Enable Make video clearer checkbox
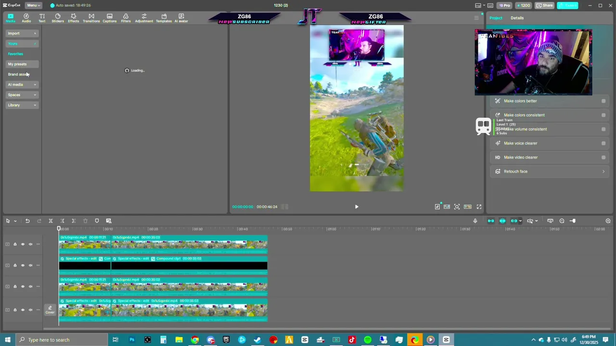 [x=603, y=157]
